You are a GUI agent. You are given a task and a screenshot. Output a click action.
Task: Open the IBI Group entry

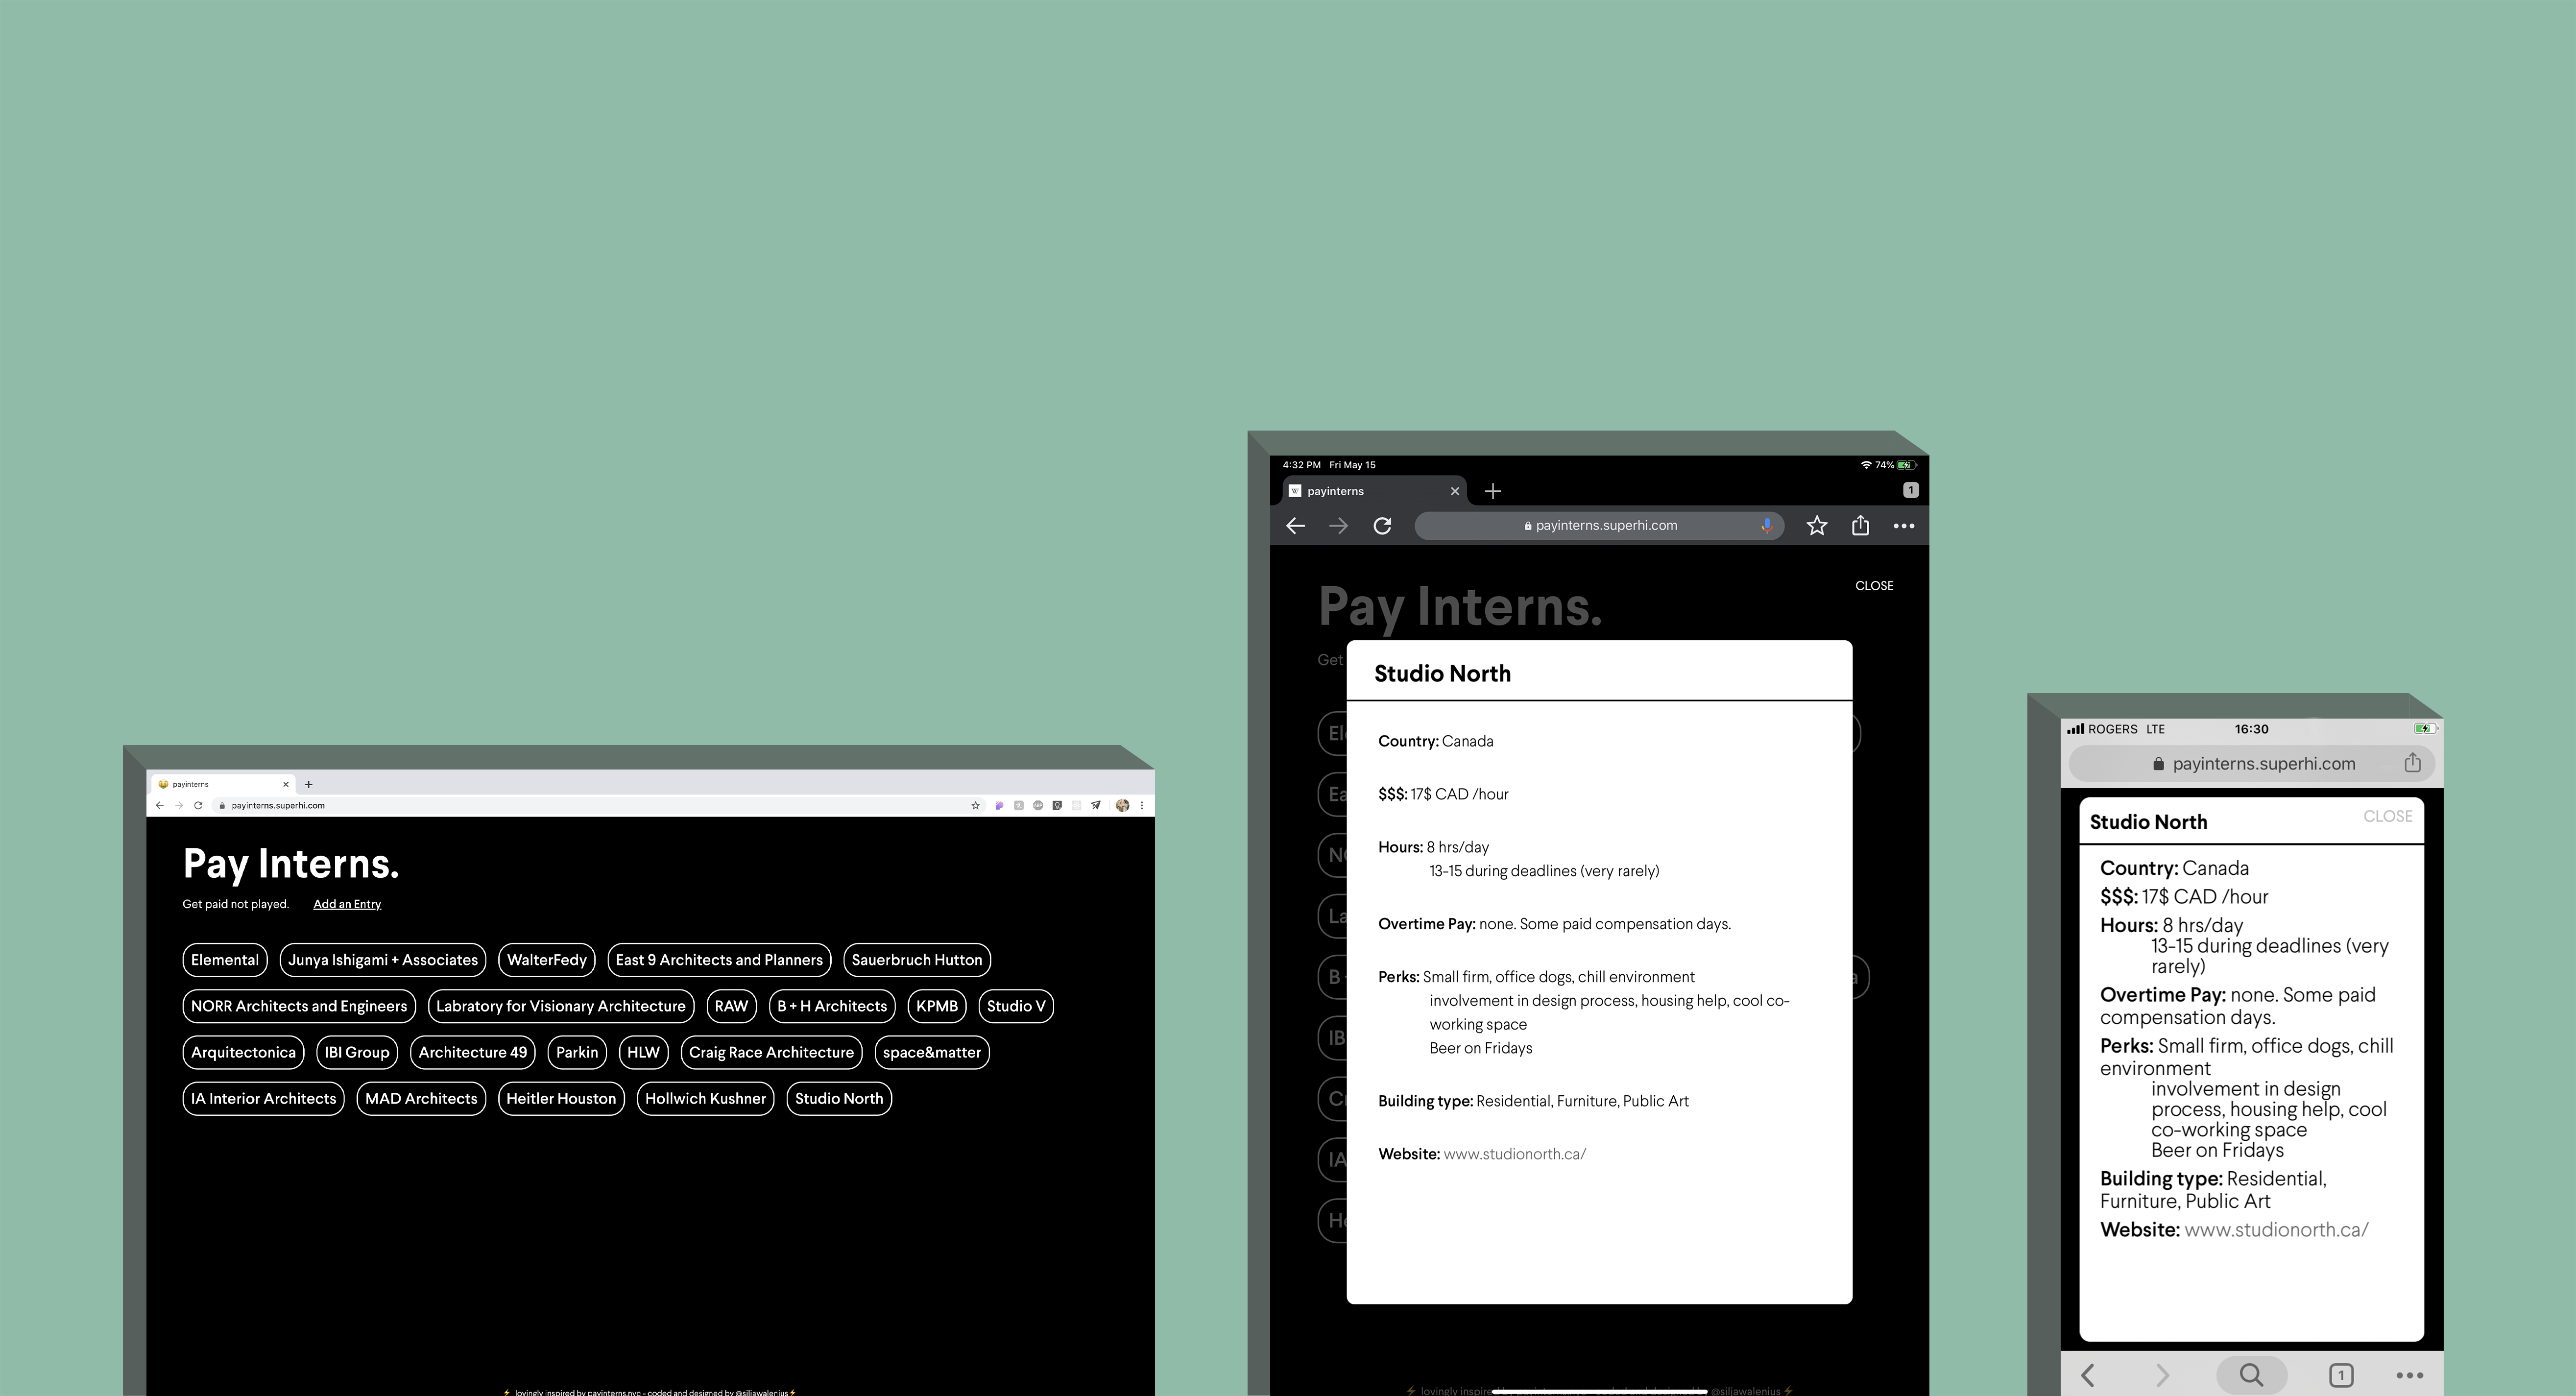tap(357, 1052)
